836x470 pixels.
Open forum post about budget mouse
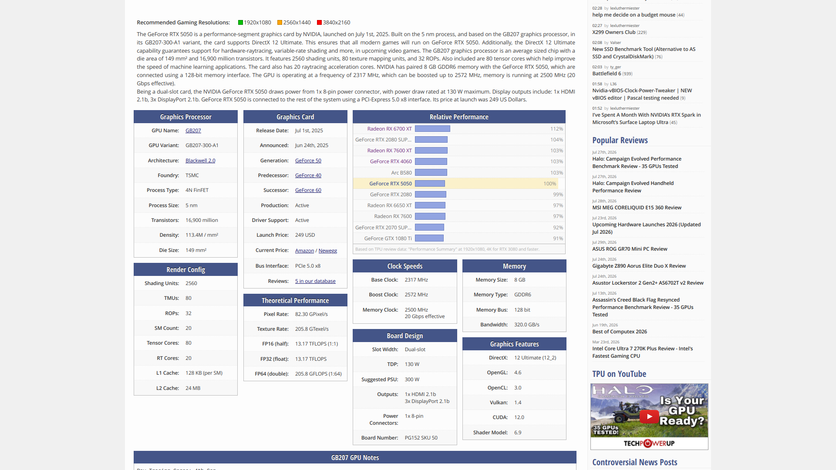point(634,15)
